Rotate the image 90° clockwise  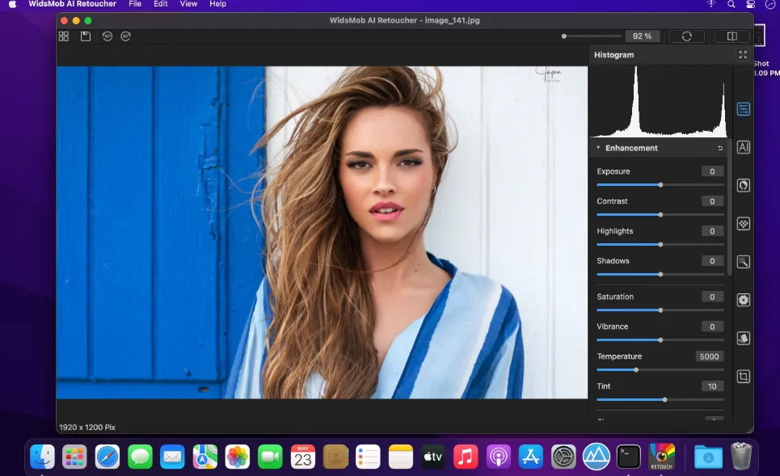pos(125,36)
